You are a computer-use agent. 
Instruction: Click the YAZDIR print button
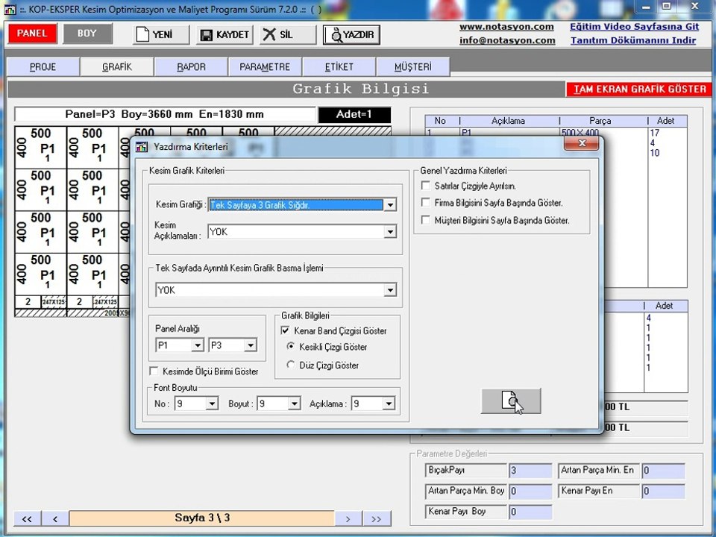pyautogui.click(x=351, y=35)
